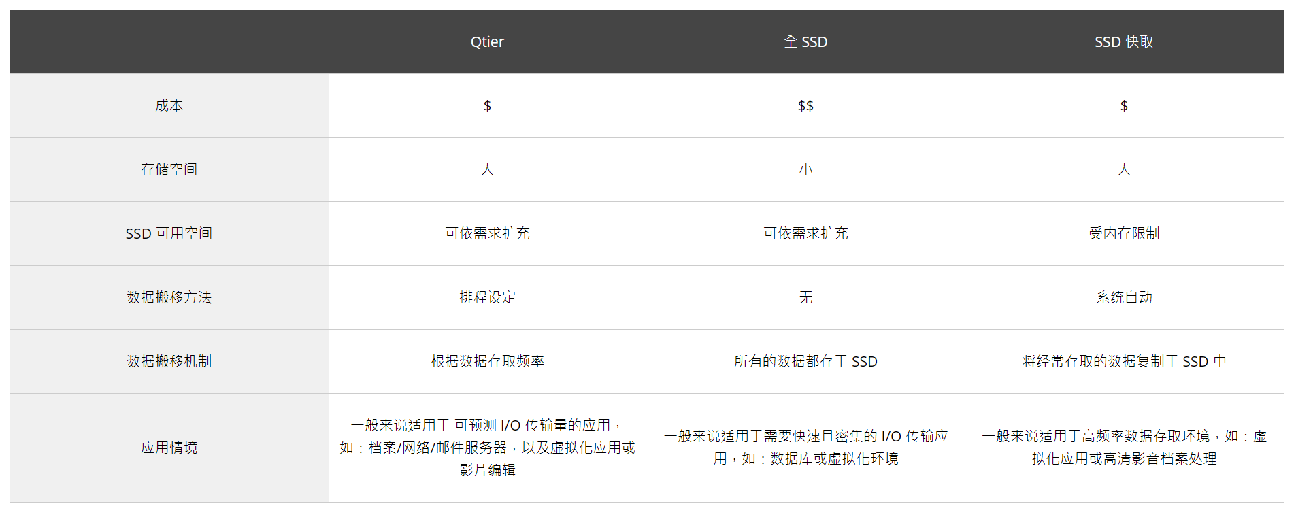The height and width of the screenshot is (521, 1296).
Task: Select 将经常存取的数据复制于 SSD 中 cell
Action: pos(1124,361)
